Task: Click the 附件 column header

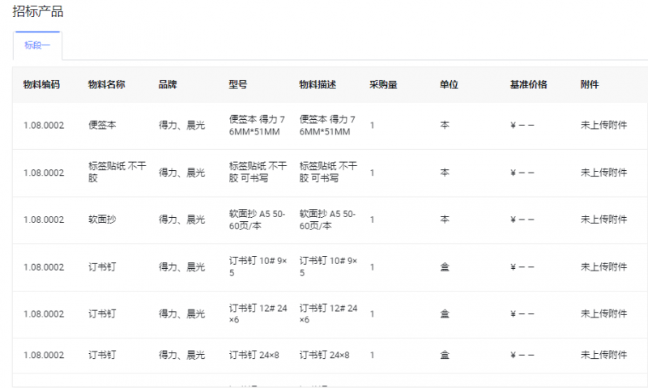Action: point(590,85)
